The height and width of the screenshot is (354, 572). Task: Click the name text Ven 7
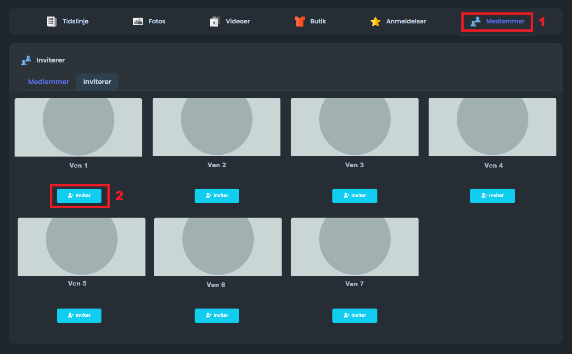[354, 284]
